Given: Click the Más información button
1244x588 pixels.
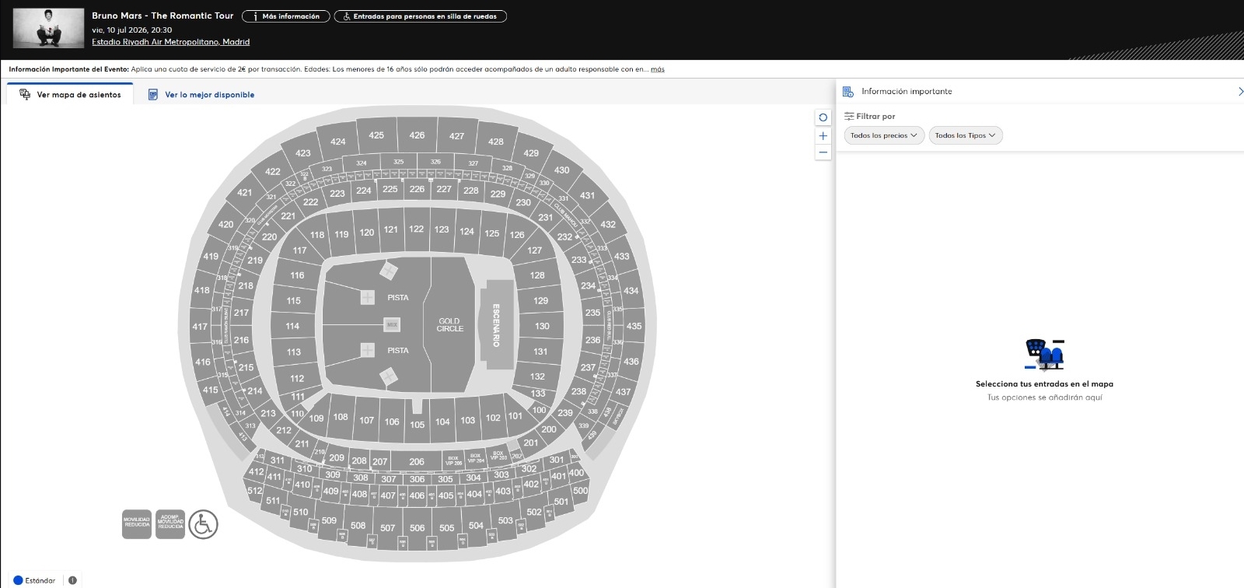Looking at the screenshot, I should (285, 16).
